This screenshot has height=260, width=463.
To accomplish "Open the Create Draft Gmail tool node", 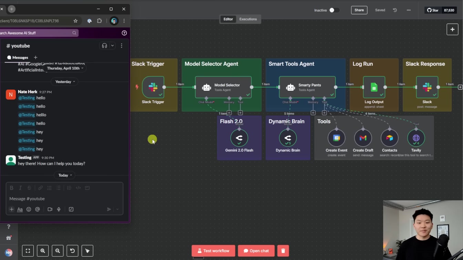I will click(363, 138).
